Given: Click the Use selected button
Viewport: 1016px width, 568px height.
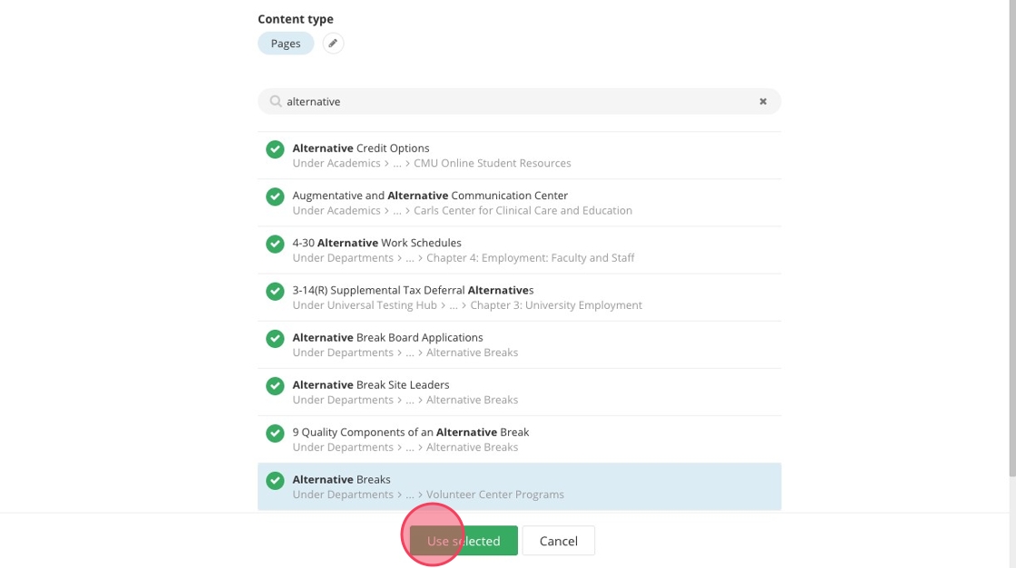Looking at the screenshot, I should pos(464,541).
